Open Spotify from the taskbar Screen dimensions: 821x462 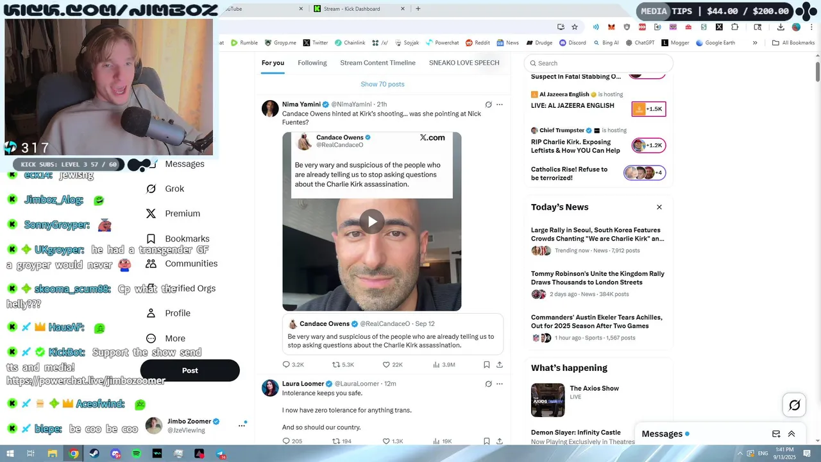pos(137,454)
